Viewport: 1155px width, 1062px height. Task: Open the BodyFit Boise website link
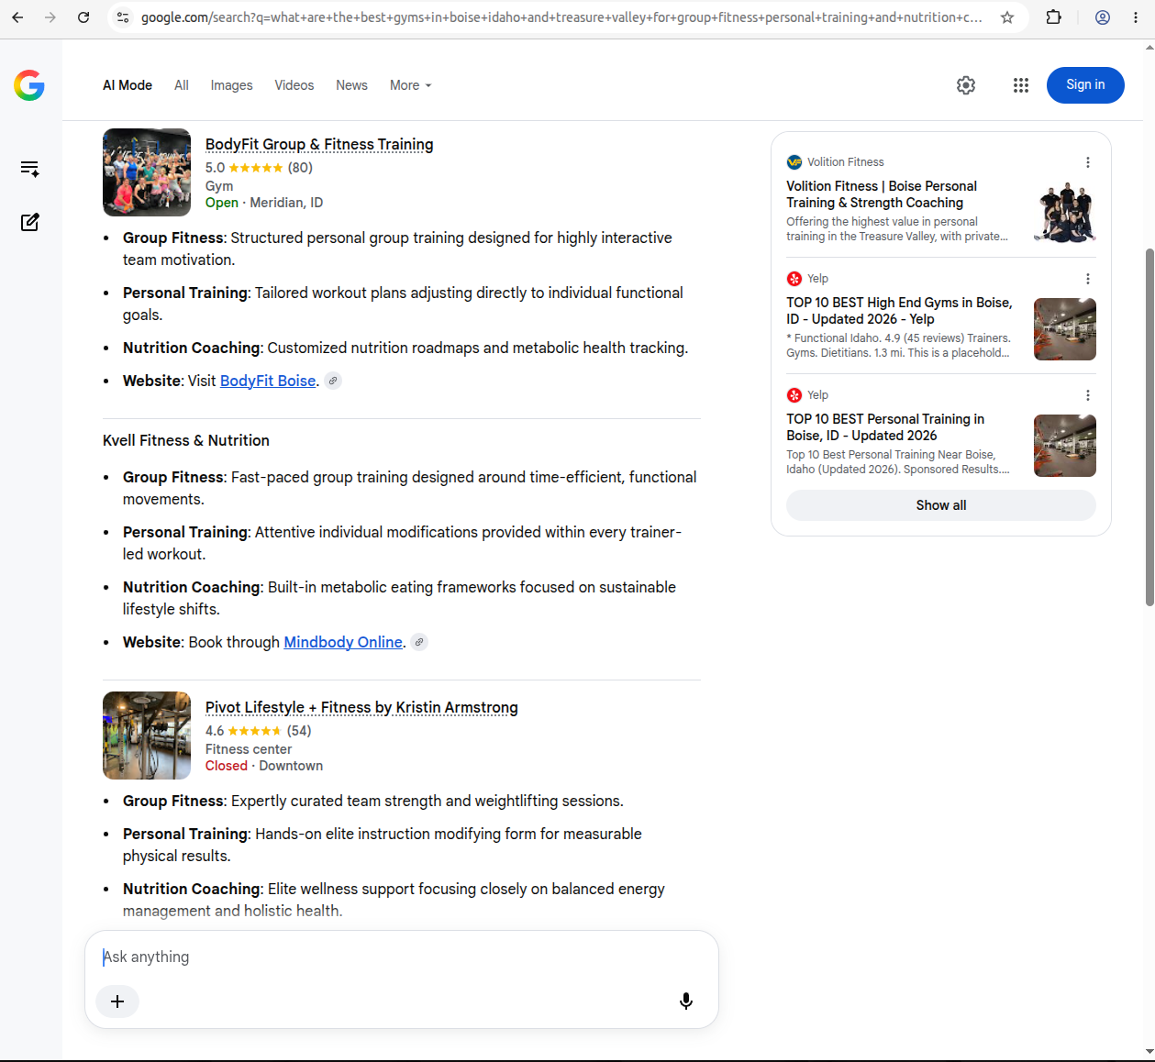[x=268, y=381]
